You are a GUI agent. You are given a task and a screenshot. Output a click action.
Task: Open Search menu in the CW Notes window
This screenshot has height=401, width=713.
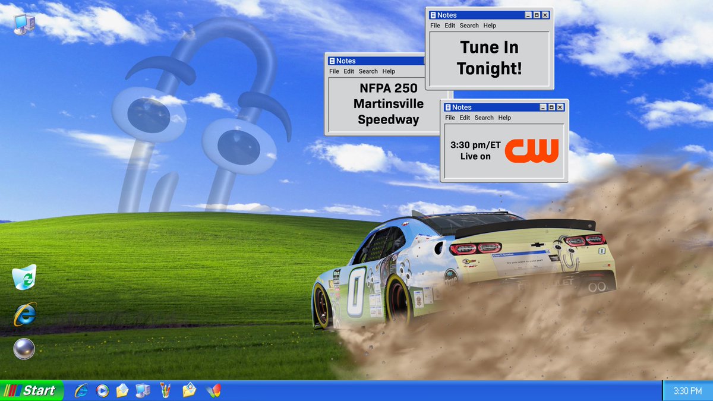484,118
